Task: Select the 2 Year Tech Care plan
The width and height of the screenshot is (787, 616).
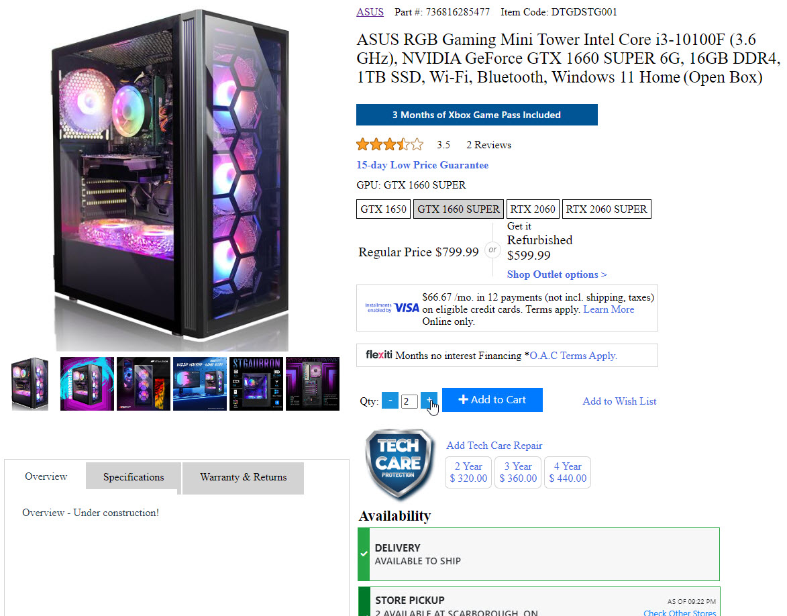Action: (468, 472)
